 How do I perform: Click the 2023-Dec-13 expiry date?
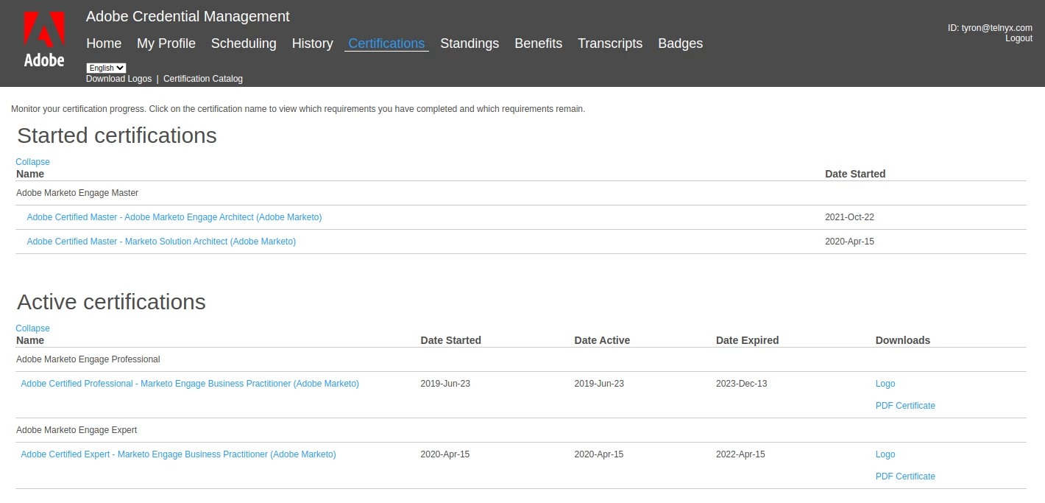coord(742,384)
